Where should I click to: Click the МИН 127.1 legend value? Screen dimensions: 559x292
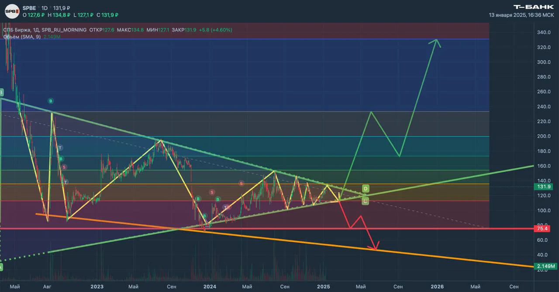159,30
